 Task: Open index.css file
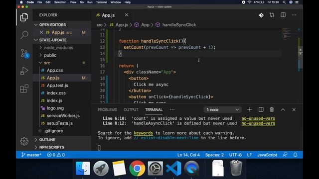[56, 93]
